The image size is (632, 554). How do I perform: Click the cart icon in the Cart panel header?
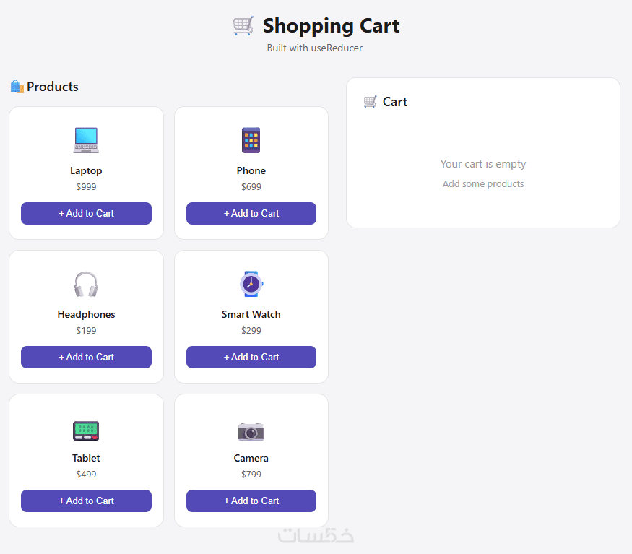(370, 102)
